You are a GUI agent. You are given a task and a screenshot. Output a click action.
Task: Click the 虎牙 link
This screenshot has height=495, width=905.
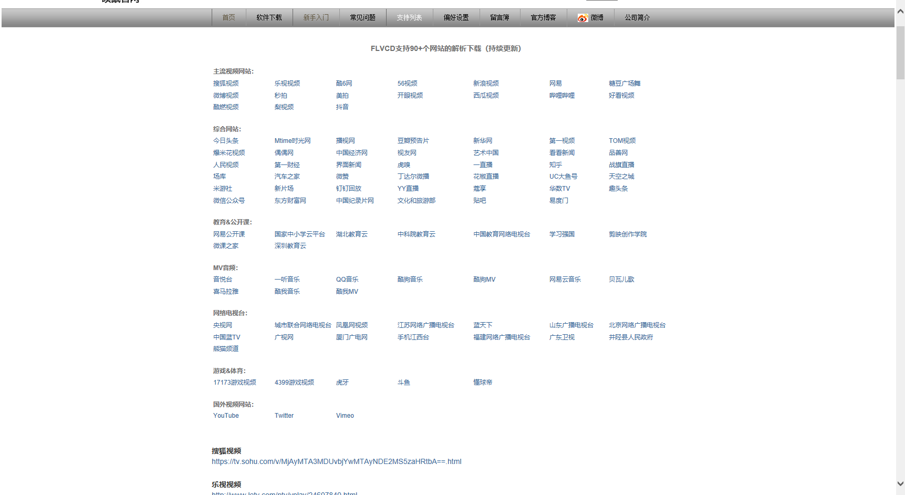[342, 383]
